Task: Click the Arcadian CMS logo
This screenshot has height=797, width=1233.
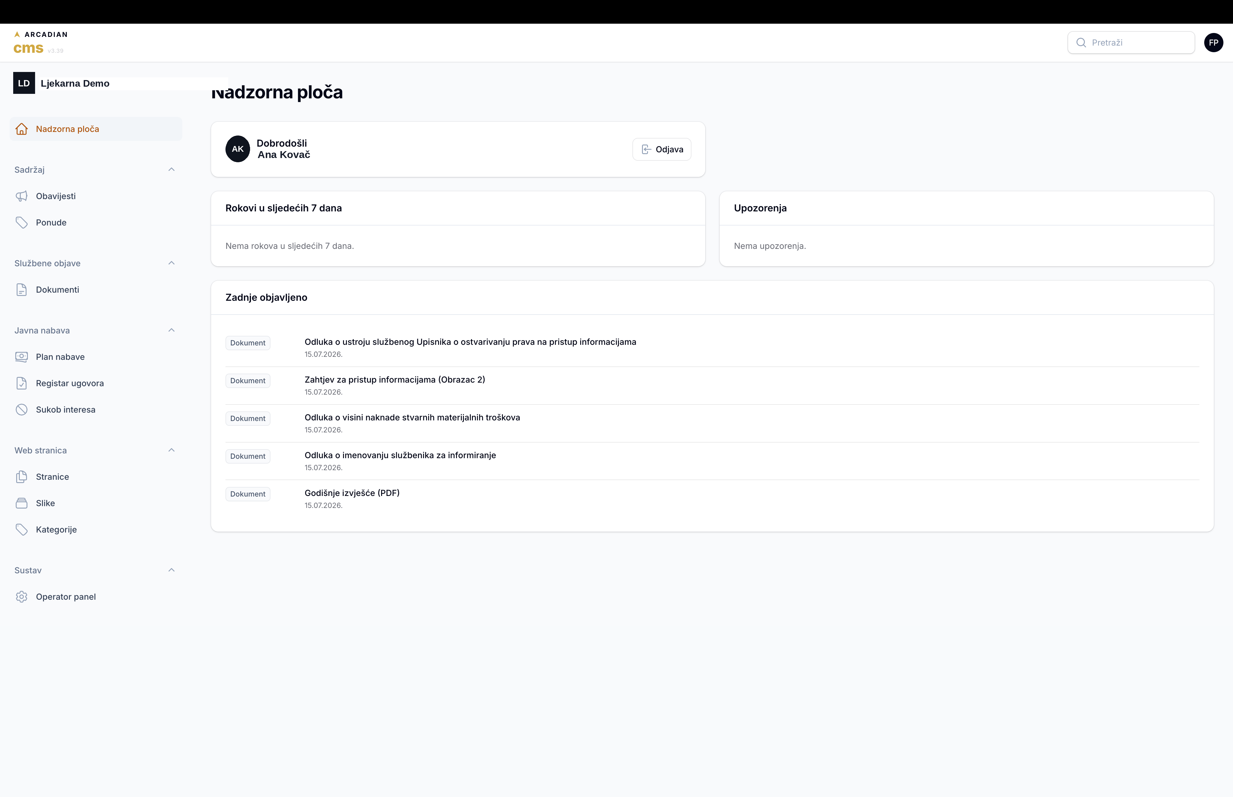Action: click(x=40, y=43)
